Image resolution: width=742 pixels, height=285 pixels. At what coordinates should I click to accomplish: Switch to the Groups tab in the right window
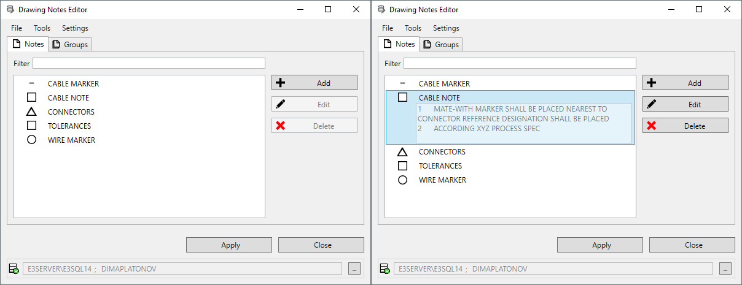coord(442,44)
